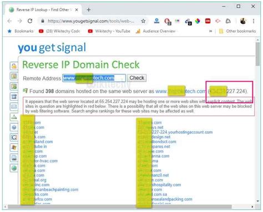Open the domain link ending 'ihospitality.com'
This screenshot has height=212, width=263.
(159, 185)
